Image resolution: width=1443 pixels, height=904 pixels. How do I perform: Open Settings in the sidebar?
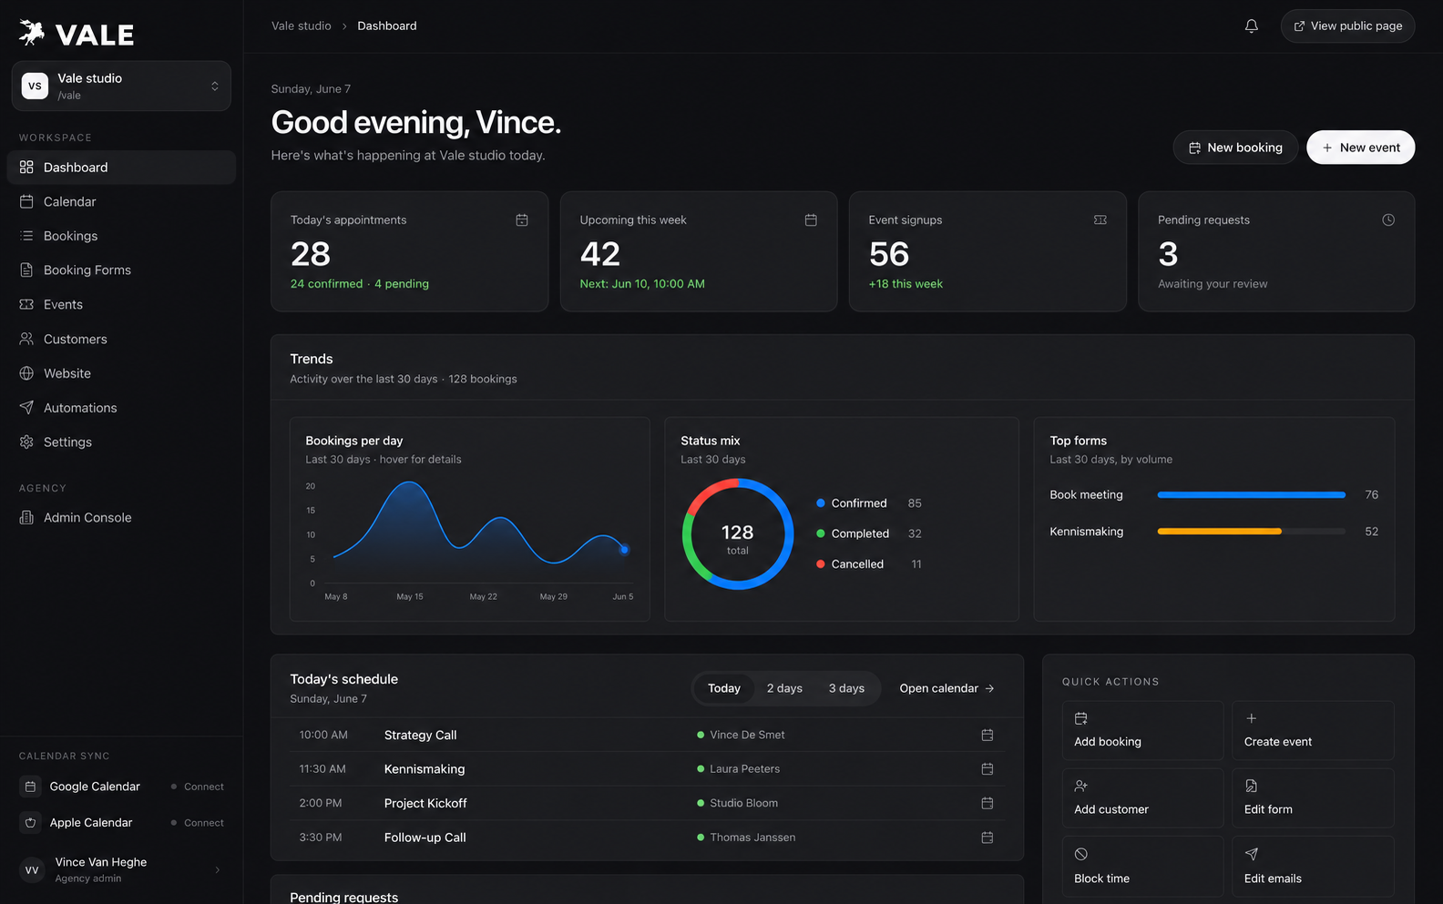coord(121,442)
